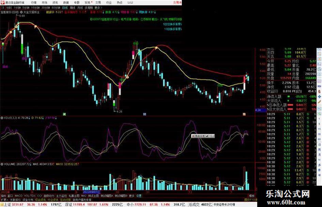Viewport: 322px width, 207px height.
Task: Click the 中小 index value 7729.11
Action: tap(140, 205)
